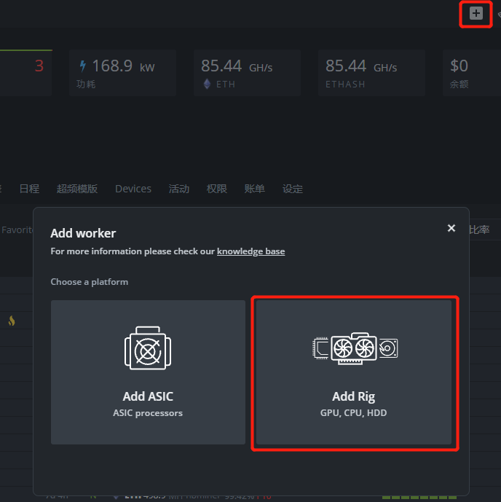Click the plus icon to add worker

476,13
